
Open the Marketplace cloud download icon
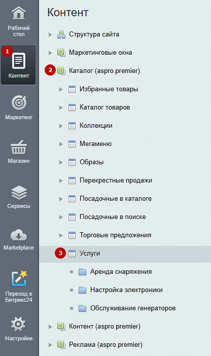click(x=19, y=235)
